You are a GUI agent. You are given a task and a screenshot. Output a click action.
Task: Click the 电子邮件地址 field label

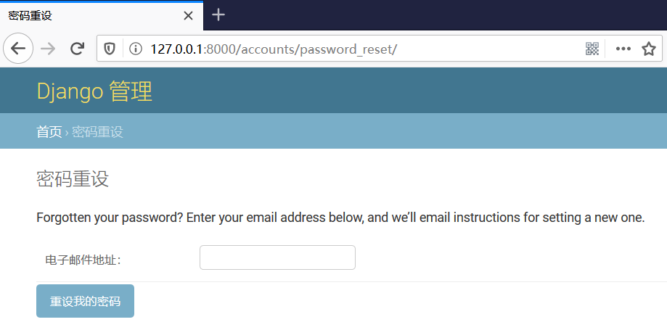[x=82, y=260]
